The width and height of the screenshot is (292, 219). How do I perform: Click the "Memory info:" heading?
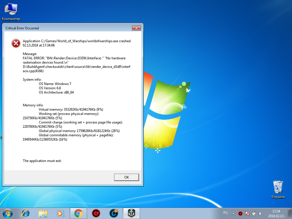coord(33,105)
